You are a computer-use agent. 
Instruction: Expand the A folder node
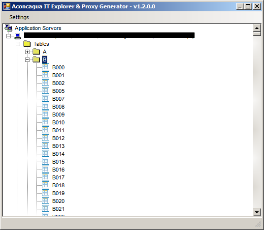tap(27, 52)
